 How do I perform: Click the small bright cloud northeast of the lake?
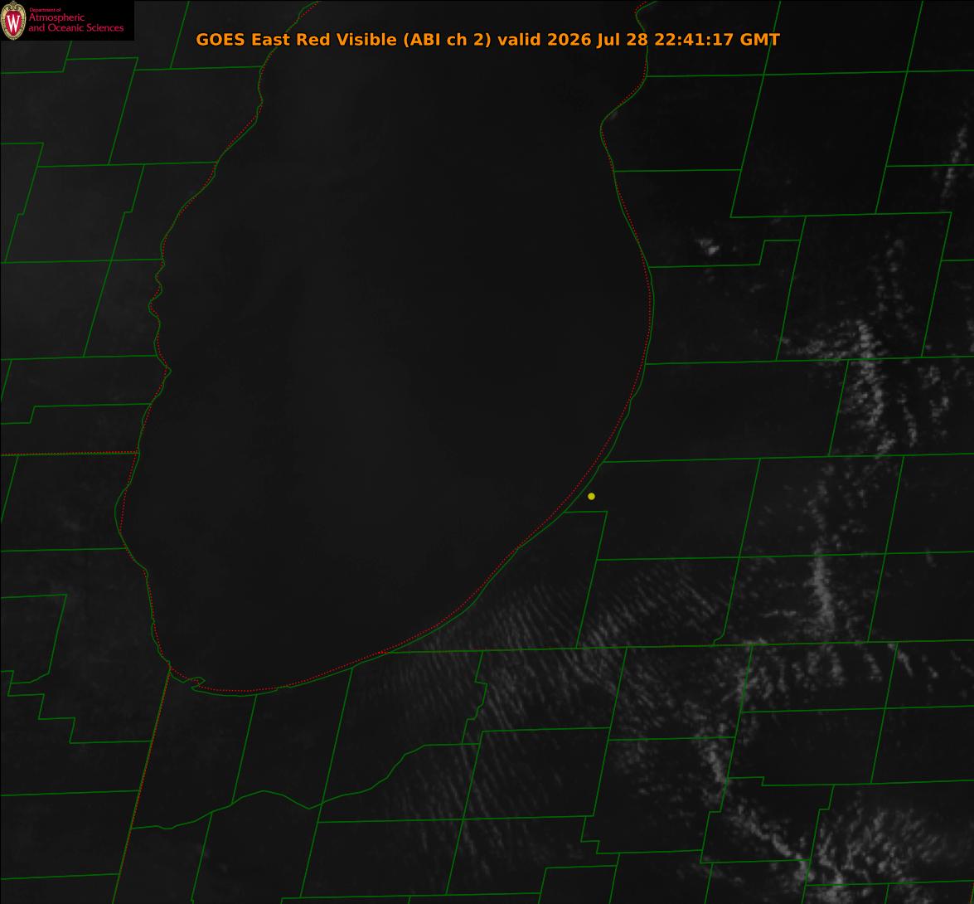[708, 246]
